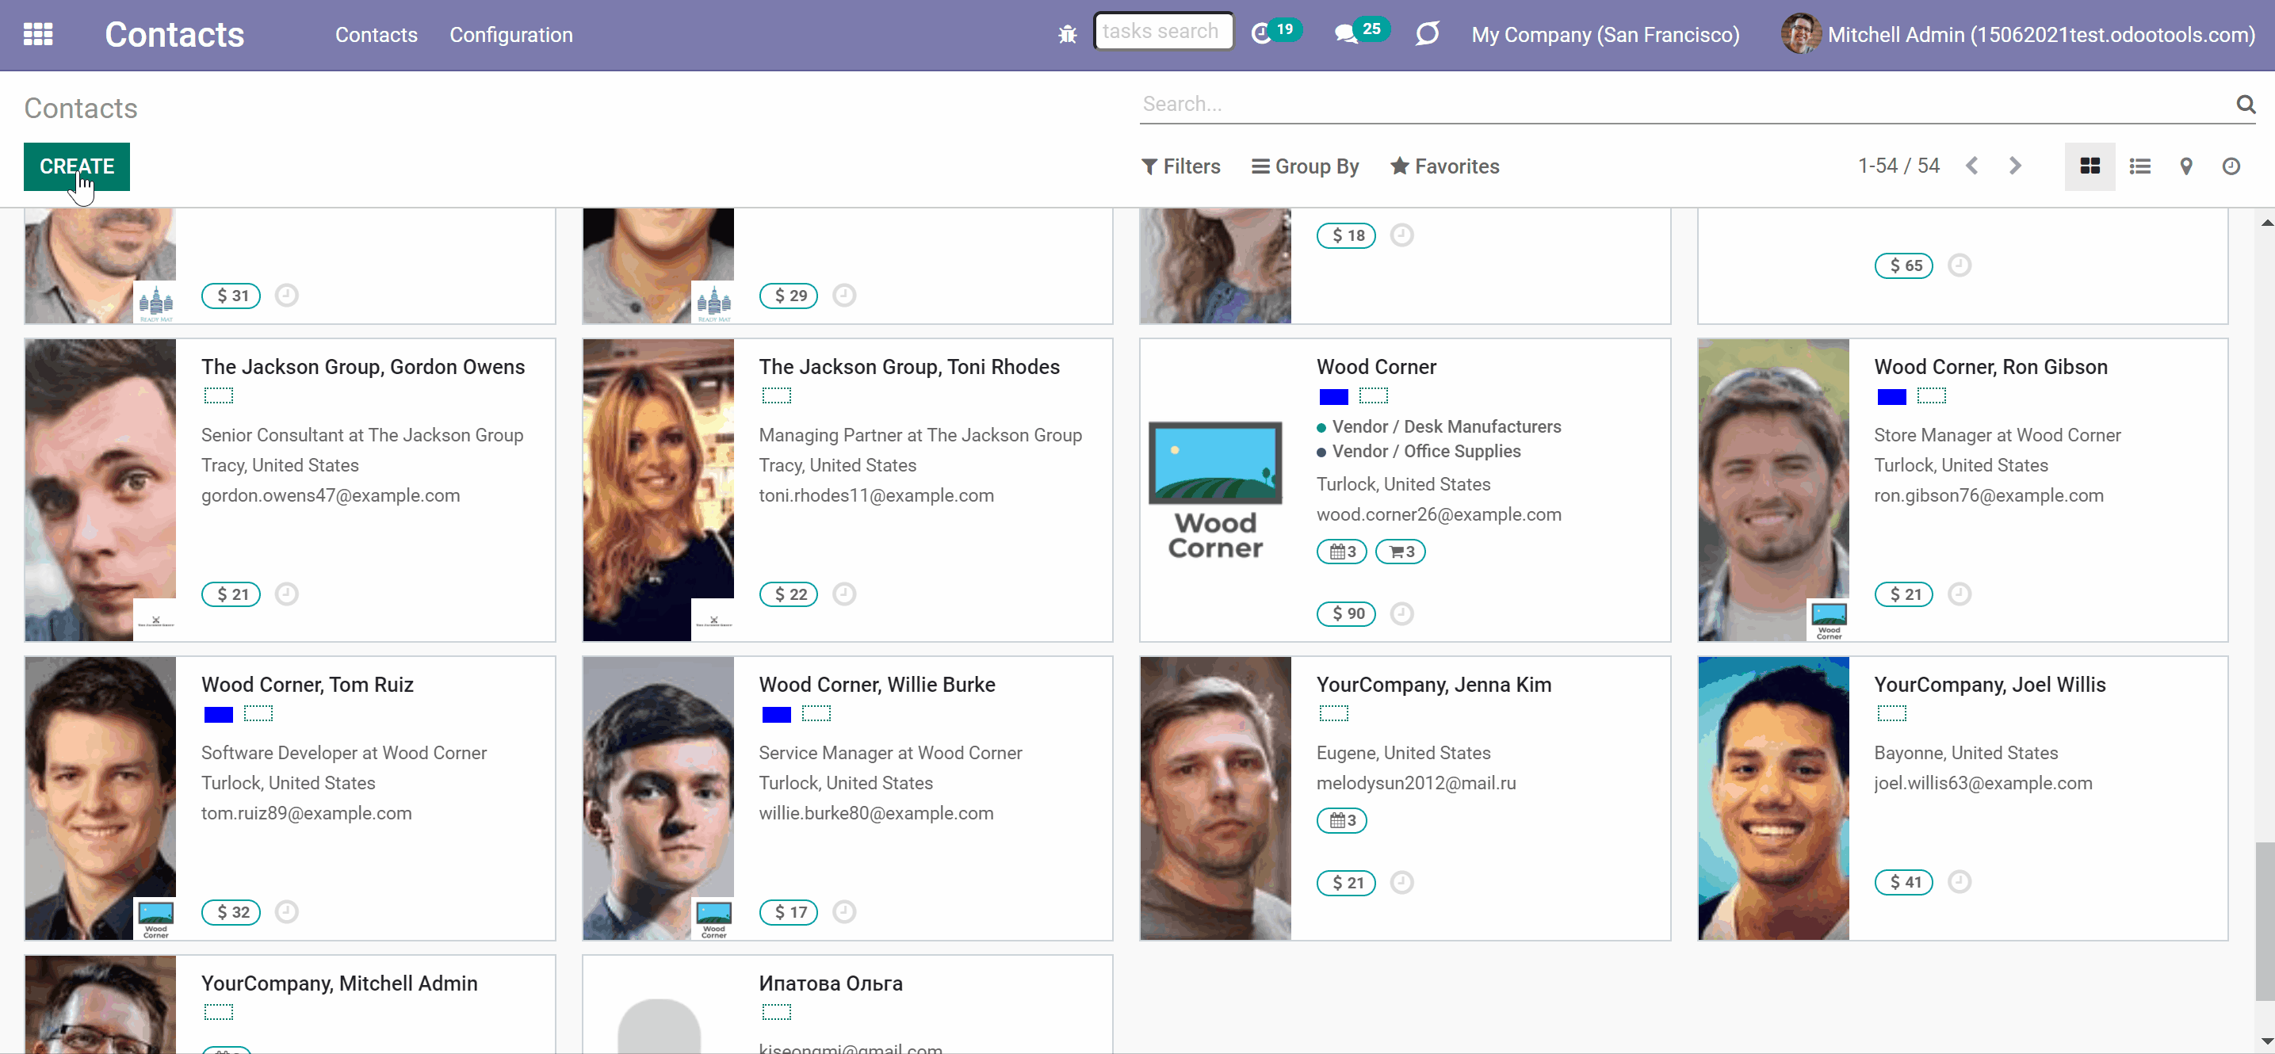The width and height of the screenshot is (2275, 1054).
Task: Click $ 41 badge on Joel Willis
Action: (x=1904, y=882)
